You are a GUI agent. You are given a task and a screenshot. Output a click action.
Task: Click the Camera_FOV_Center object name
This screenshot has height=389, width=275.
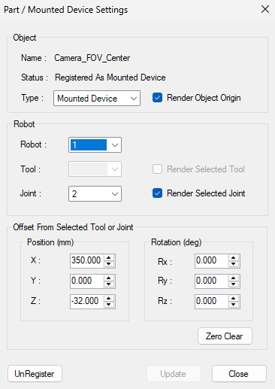point(92,58)
